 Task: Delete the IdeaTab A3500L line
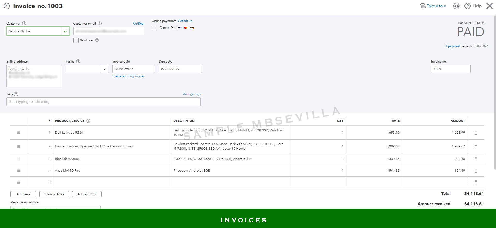pos(476,159)
